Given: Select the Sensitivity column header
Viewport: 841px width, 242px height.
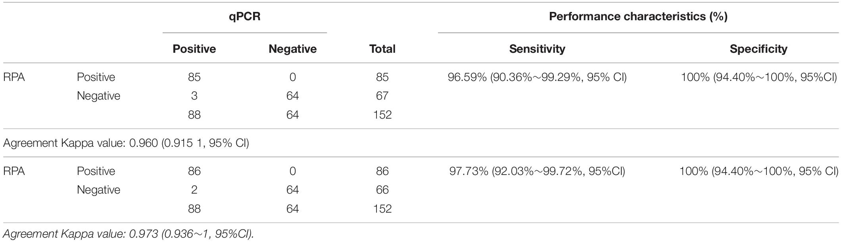Looking at the screenshot, I should click(537, 49).
